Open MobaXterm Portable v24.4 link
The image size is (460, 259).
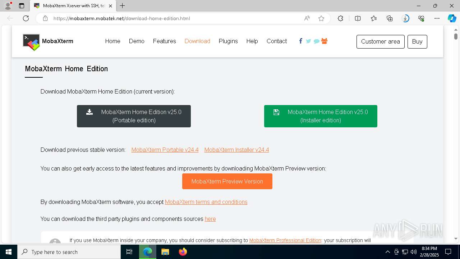(x=165, y=150)
